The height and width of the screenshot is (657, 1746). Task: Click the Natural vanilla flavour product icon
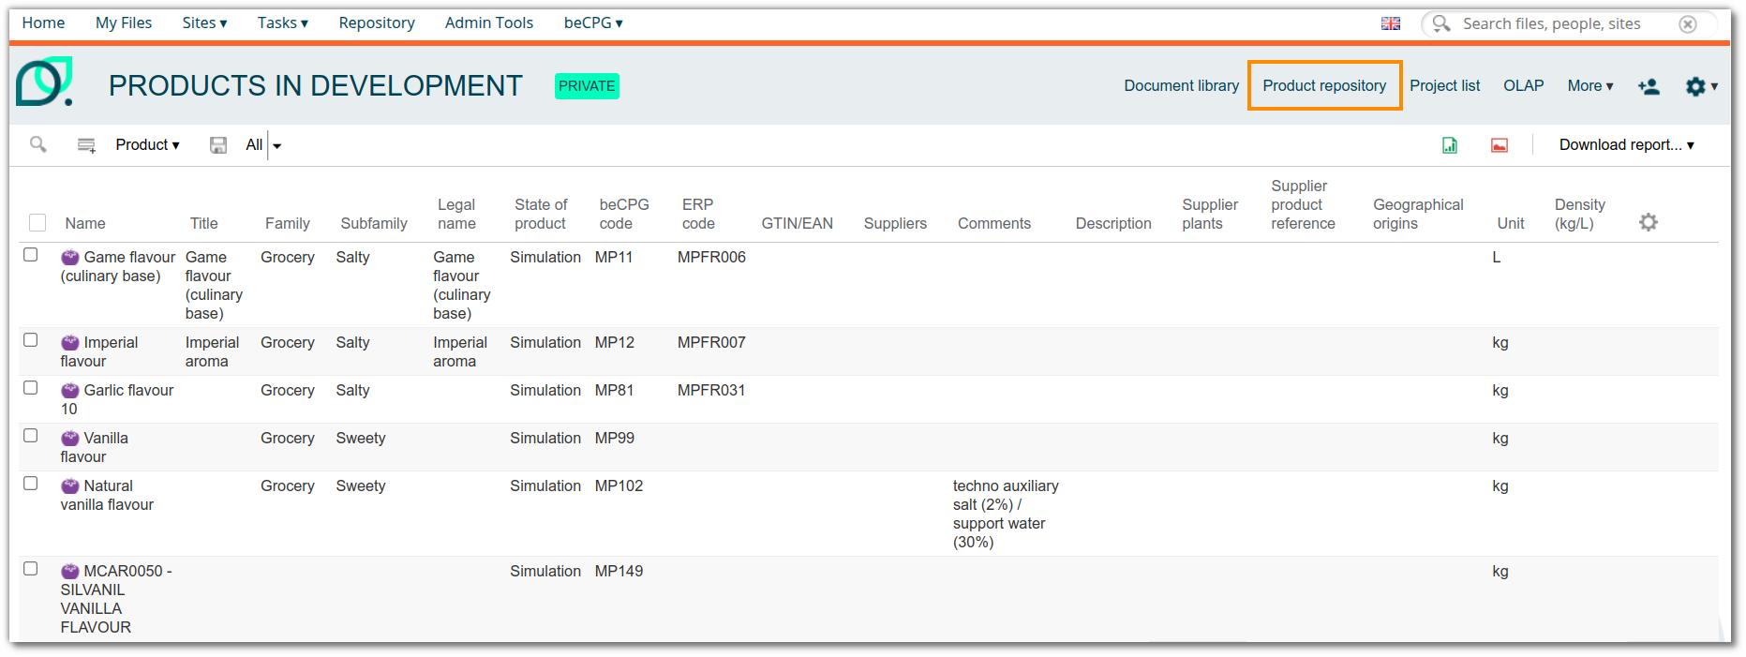click(x=70, y=486)
